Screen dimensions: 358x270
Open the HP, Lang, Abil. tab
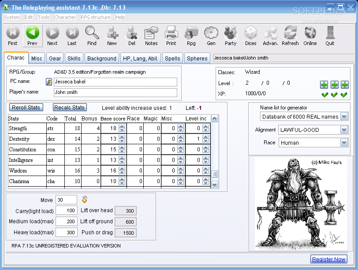(141, 59)
